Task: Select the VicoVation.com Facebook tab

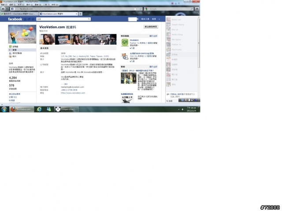Action: [x=59, y=14]
